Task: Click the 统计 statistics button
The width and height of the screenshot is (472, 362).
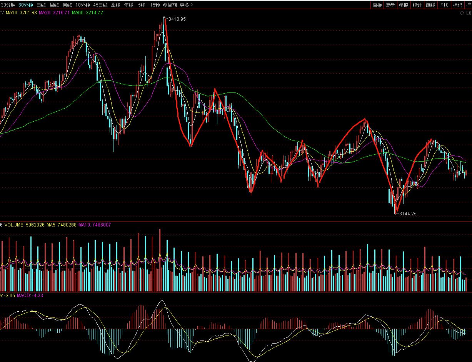Action: (417, 5)
